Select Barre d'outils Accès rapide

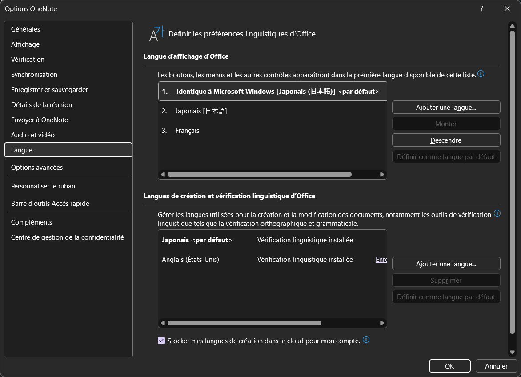tap(68, 203)
